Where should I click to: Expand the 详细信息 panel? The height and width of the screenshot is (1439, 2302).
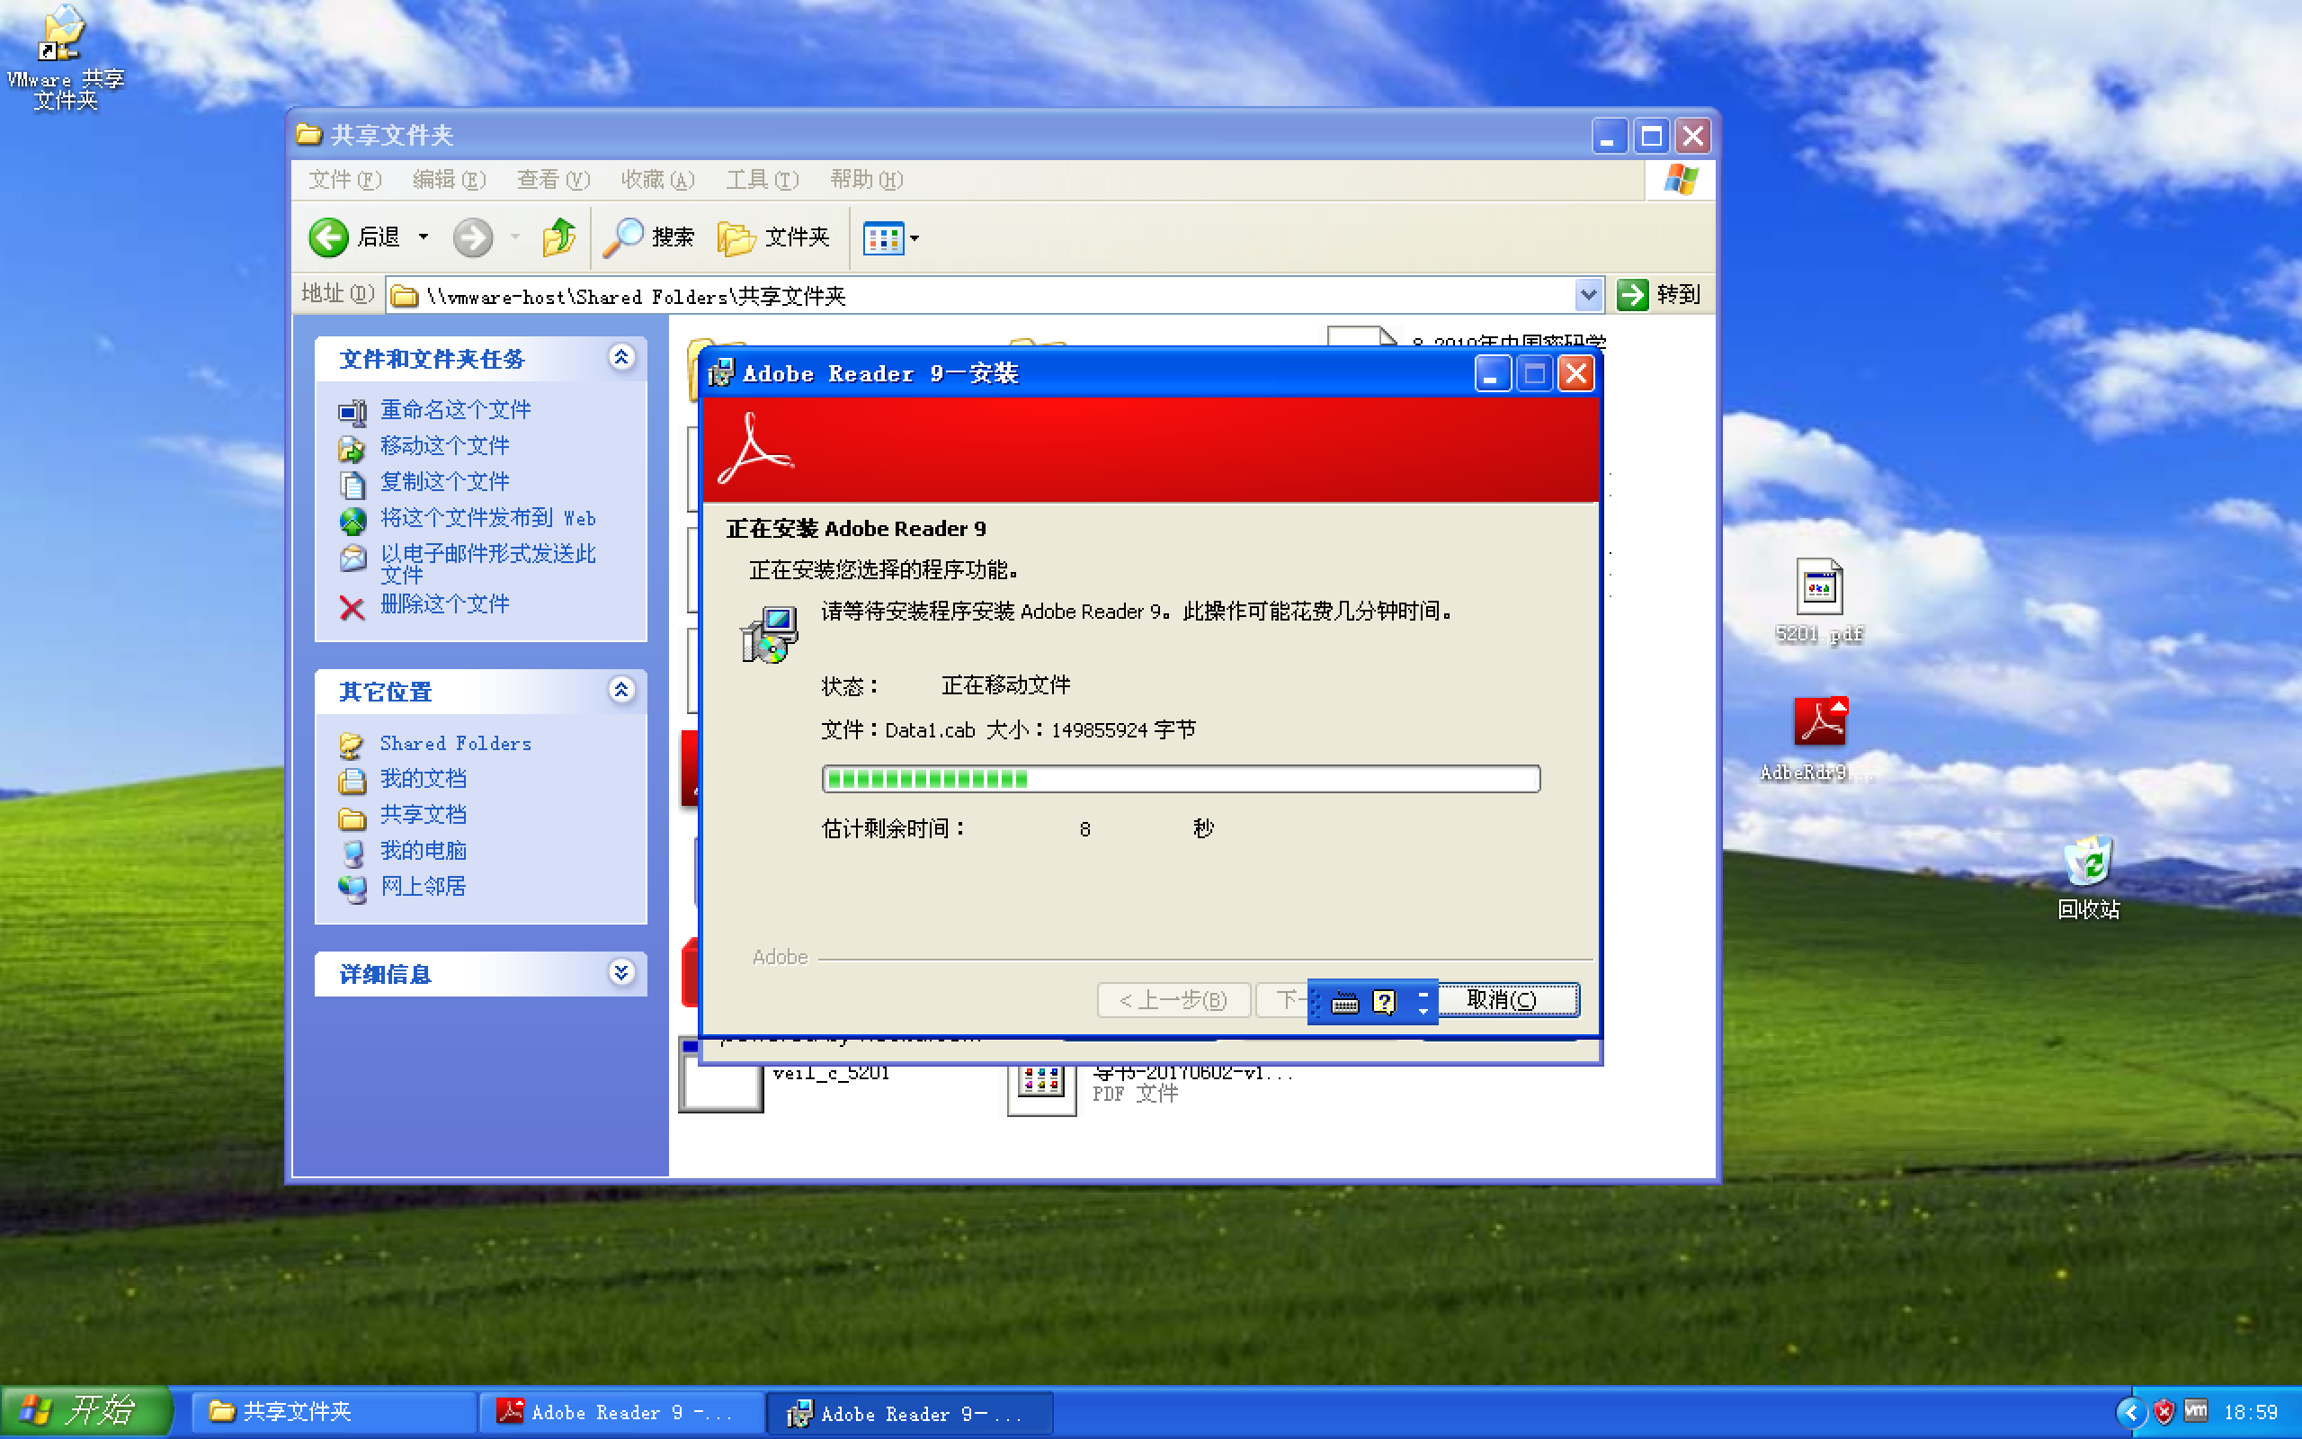click(621, 972)
